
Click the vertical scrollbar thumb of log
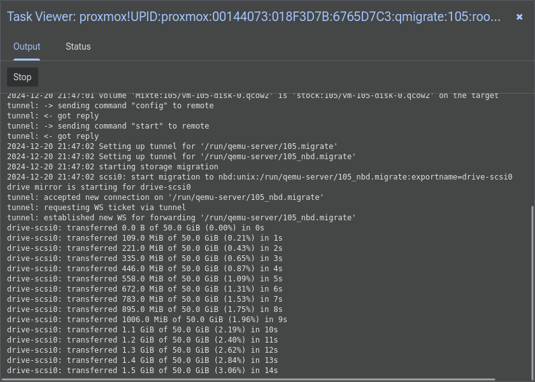pos(532,292)
